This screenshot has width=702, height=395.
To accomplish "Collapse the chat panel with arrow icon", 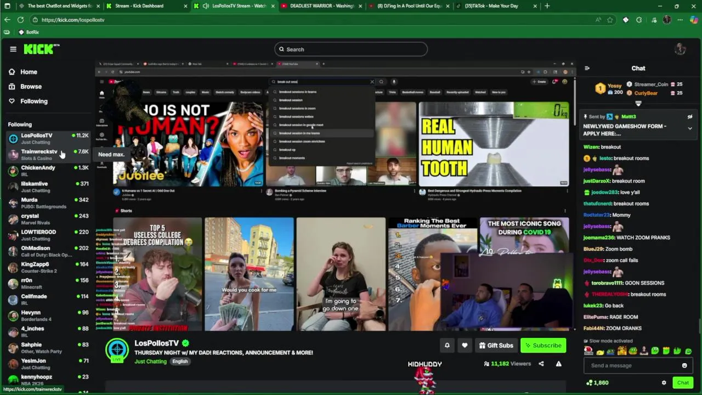I will click(x=587, y=69).
